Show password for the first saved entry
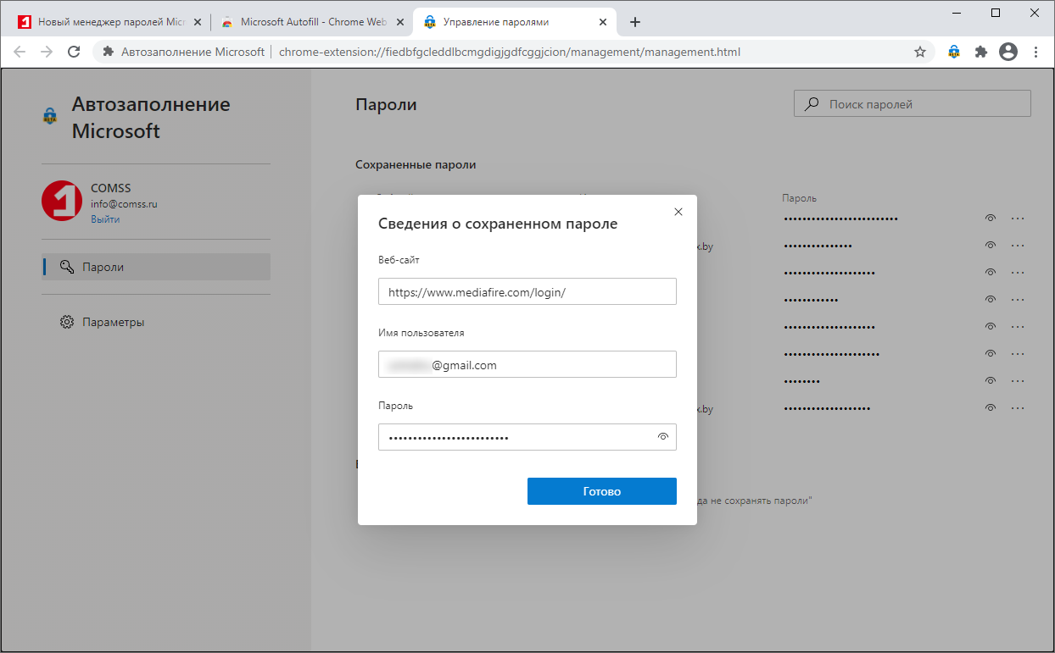The width and height of the screenshot is (1055, 653). point(990,219)
